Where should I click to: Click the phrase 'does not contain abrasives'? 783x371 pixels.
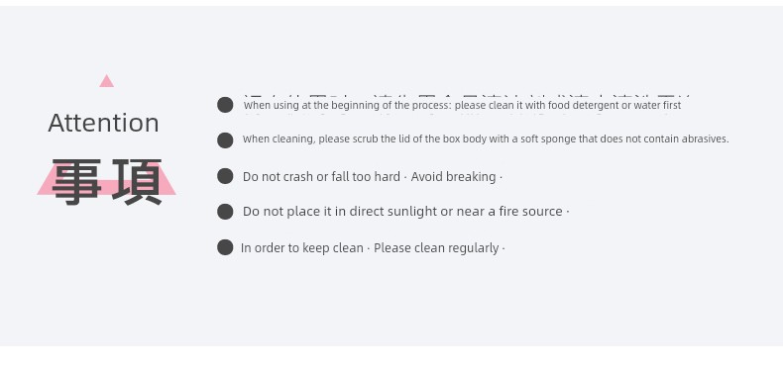(664, 139)
